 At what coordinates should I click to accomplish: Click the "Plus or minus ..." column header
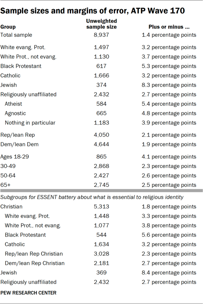169,27
